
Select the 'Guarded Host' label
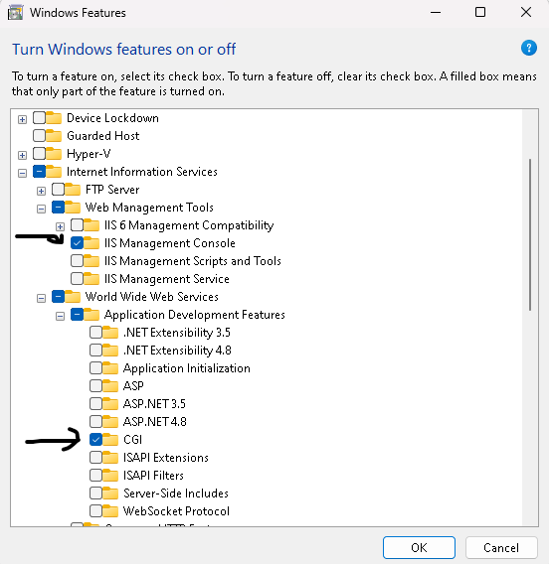tap(103, 136)
